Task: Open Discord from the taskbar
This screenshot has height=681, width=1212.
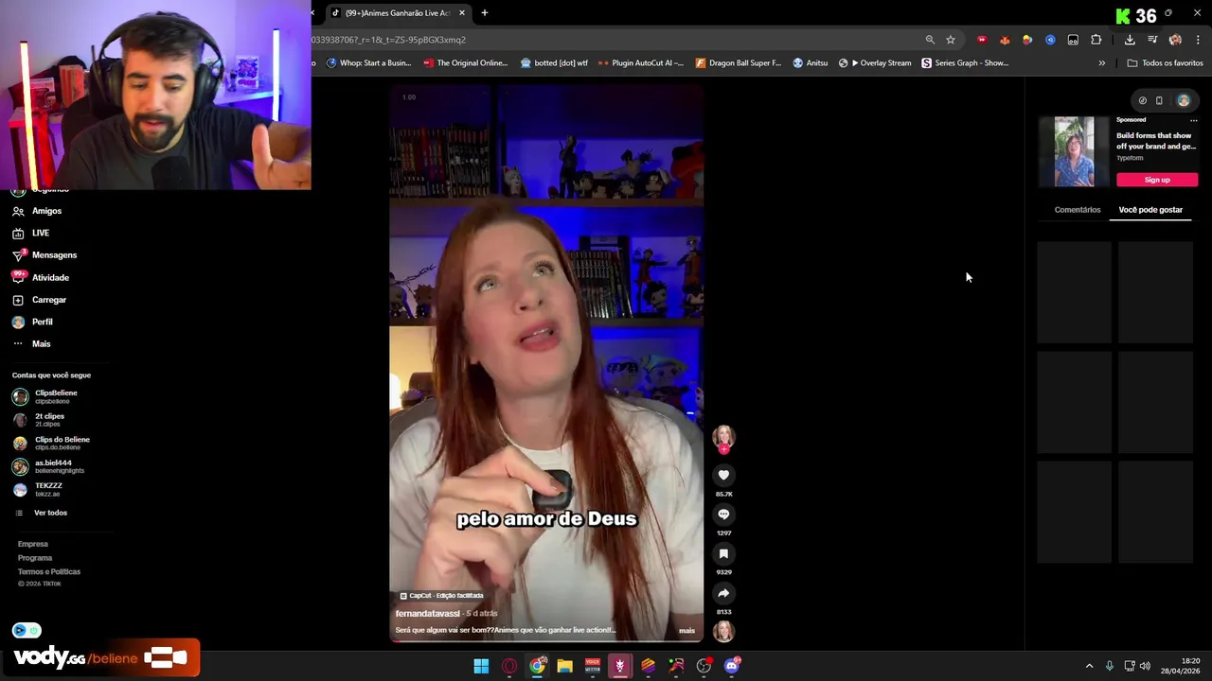Action: coord(731,666)
